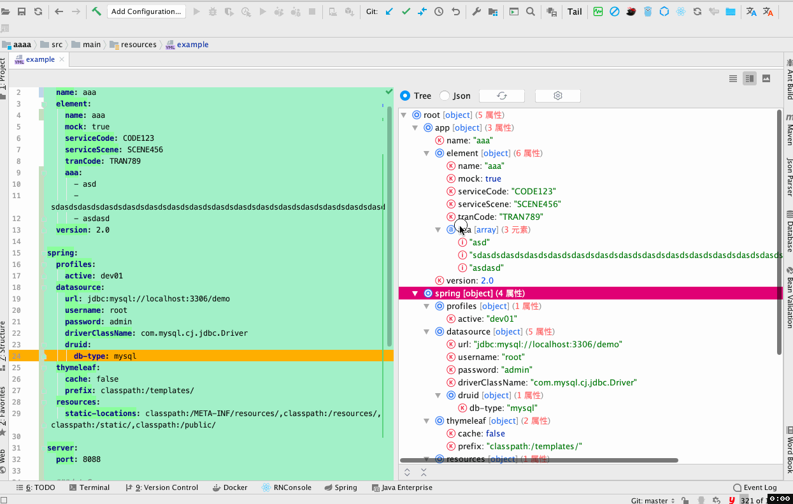The height and width of the screenshot is (504, 793).
Task: Click the Git commit checkmark icon
Action: tap(406, 11)
